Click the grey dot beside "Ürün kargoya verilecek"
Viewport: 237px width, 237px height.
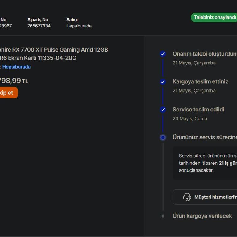163,216
